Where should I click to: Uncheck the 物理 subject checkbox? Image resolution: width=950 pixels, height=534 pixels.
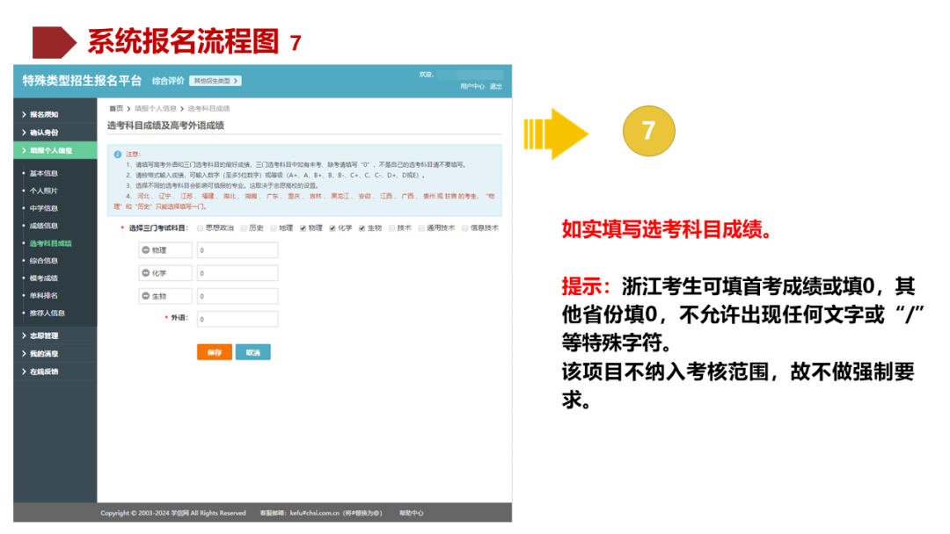tap(302, 227)
